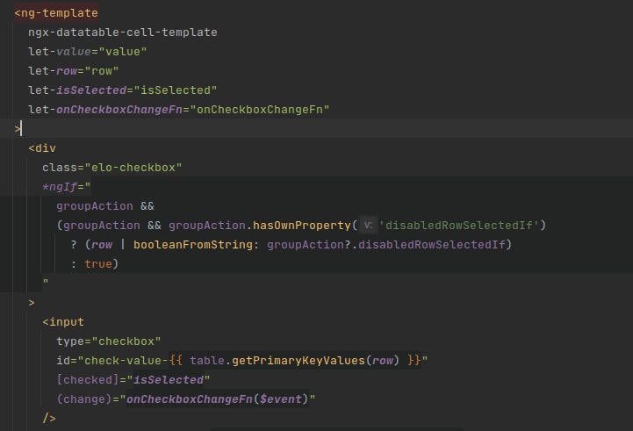Click the 'v:' parameter hint inlay
The height and width of the screenshot is (431, 633).
click(x=368, y=226)
